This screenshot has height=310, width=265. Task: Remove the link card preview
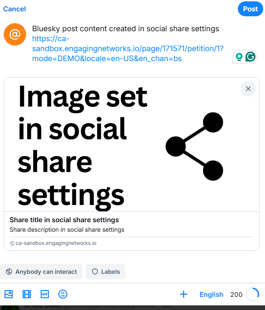[x=248, y=89]
